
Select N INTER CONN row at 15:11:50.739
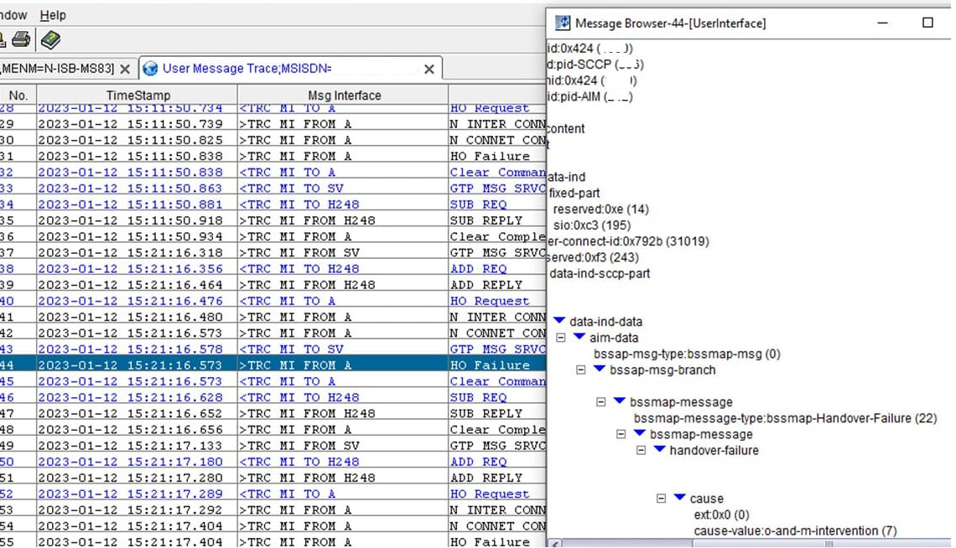click(273, 124)
